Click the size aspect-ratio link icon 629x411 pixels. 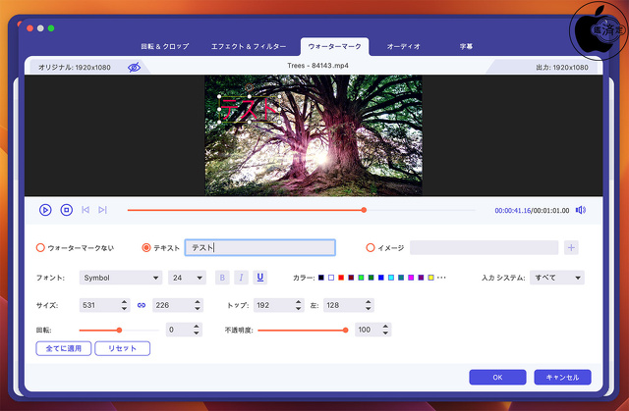(x=142, y=305)
